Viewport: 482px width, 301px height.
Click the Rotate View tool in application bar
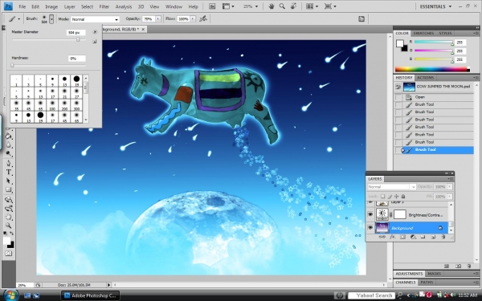tap(293, 6)
